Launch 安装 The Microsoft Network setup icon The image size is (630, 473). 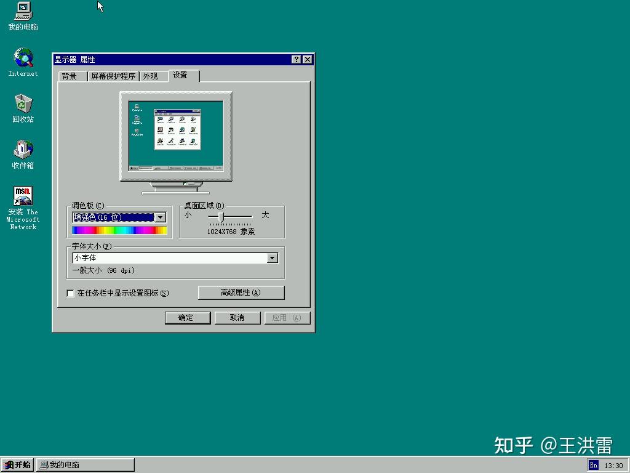(x=22, y=196)
